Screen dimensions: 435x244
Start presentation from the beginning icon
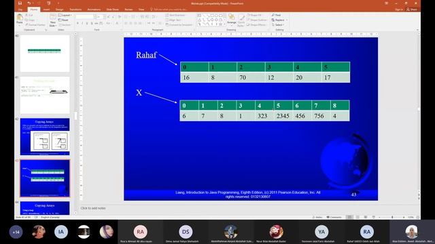coord(49,3)
